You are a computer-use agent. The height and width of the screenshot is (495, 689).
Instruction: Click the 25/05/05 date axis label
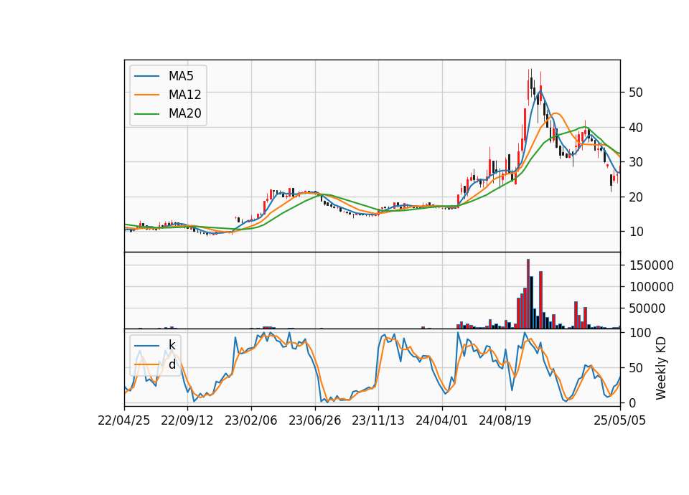[619, 420]
